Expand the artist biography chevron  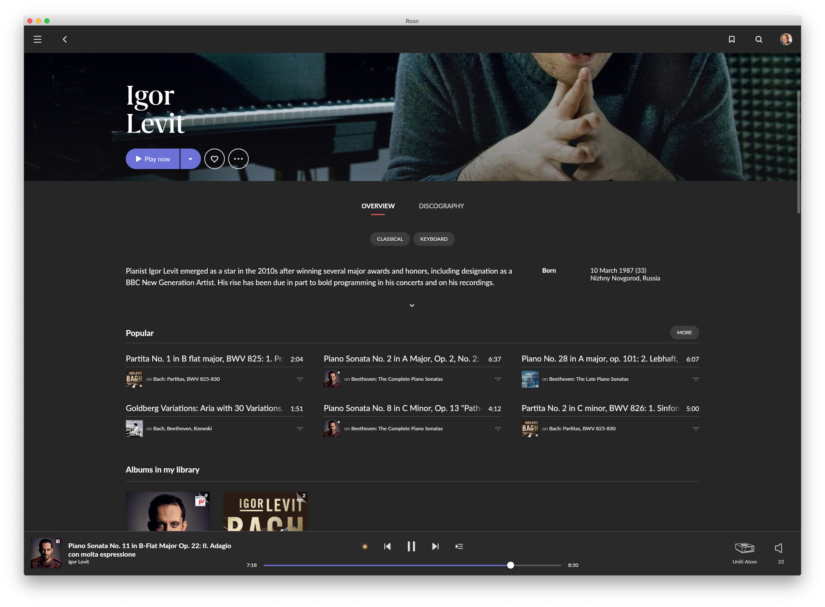[412, 305]
